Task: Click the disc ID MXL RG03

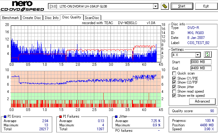Action: pyautogui.click(x=195, y=33)
